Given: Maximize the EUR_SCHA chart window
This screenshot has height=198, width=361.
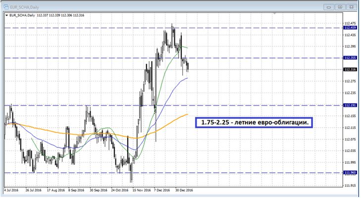Looking at the screenshot, I should (x=340, y=7).
